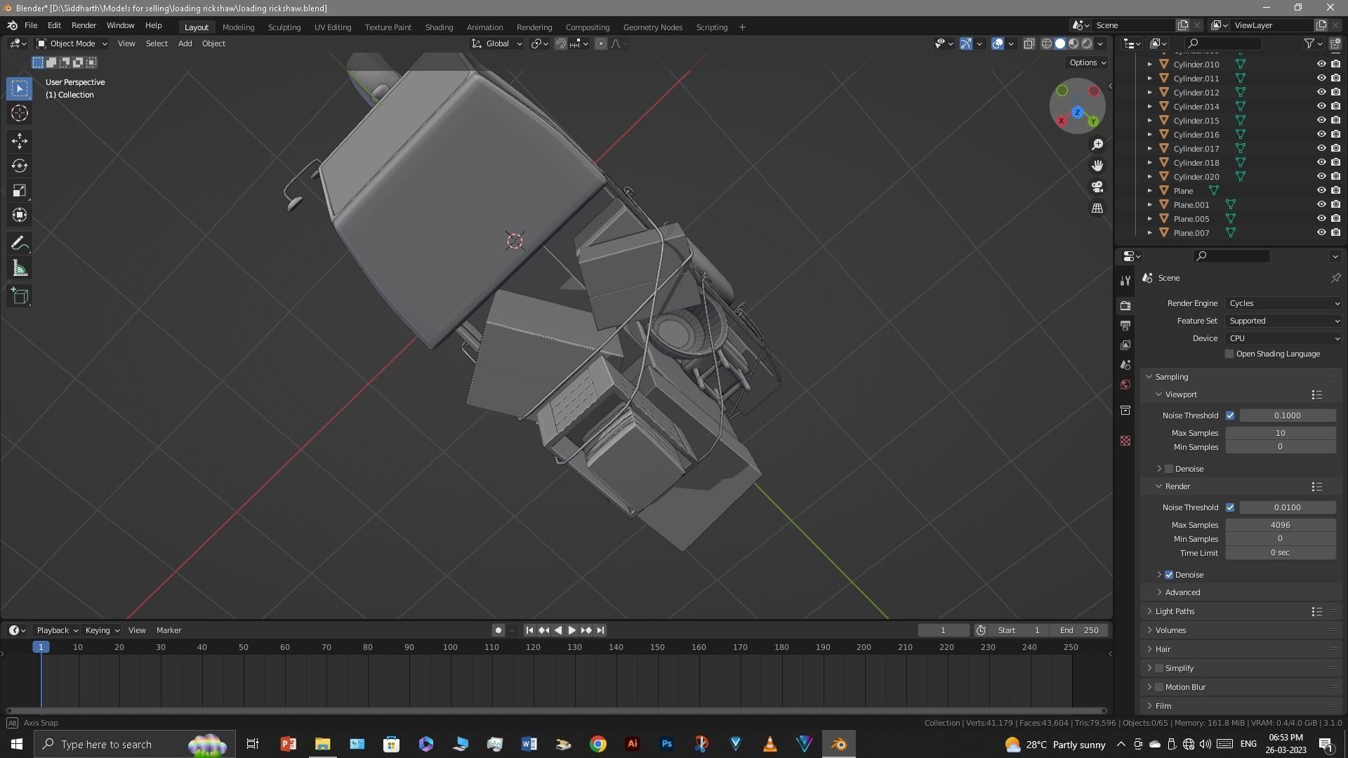Open Photoshop from the taskbar
Viewport: 1348px width, 758px height.
click(666, 744)
